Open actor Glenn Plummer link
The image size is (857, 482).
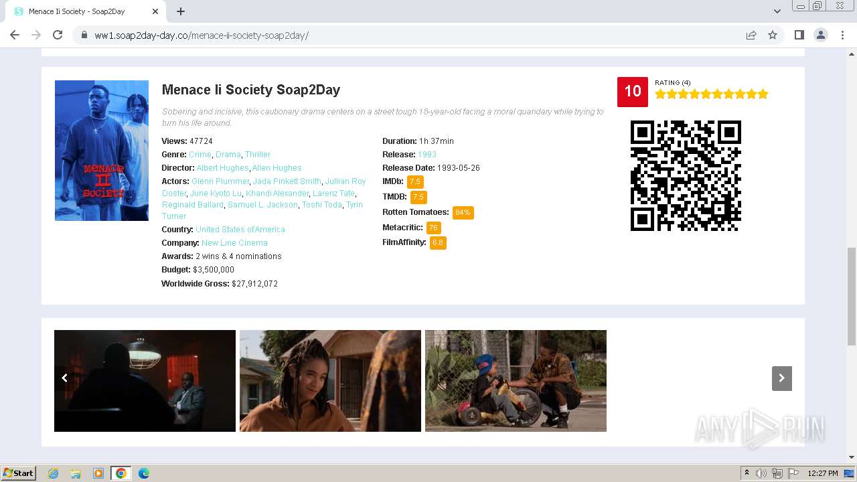(x=220, y=181)
